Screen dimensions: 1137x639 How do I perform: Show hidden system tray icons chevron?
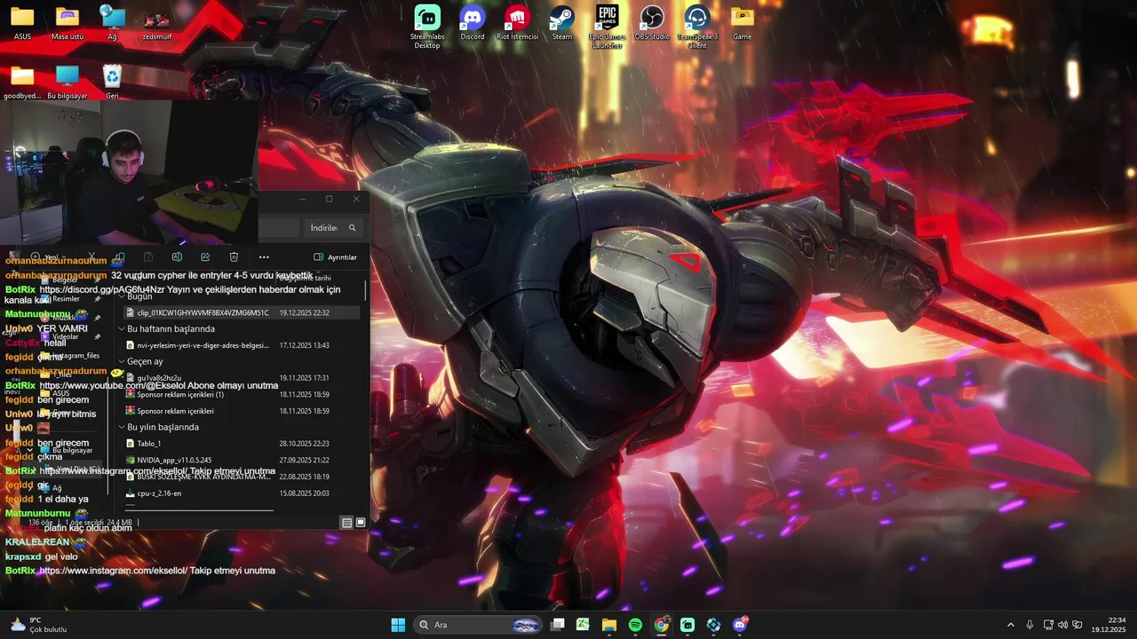[1011, 625]
